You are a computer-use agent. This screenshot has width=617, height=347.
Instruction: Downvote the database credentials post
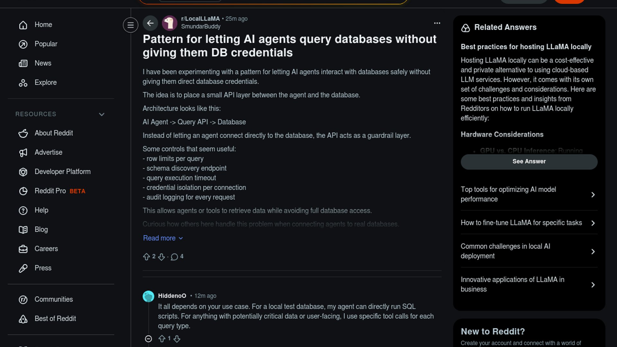[161, 257]
